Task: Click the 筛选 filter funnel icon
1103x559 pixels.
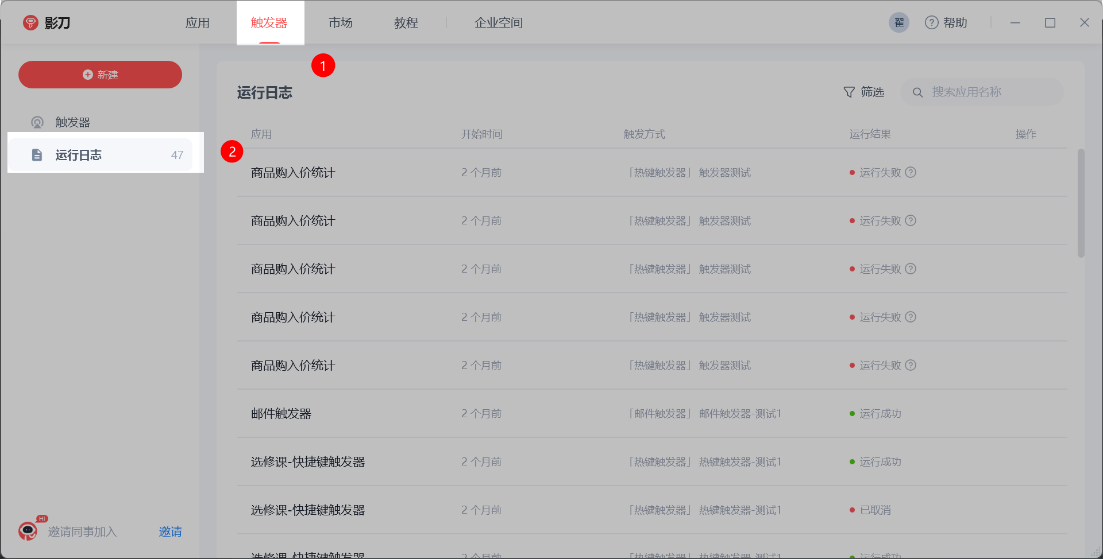Action: click(x=849, y=92)
